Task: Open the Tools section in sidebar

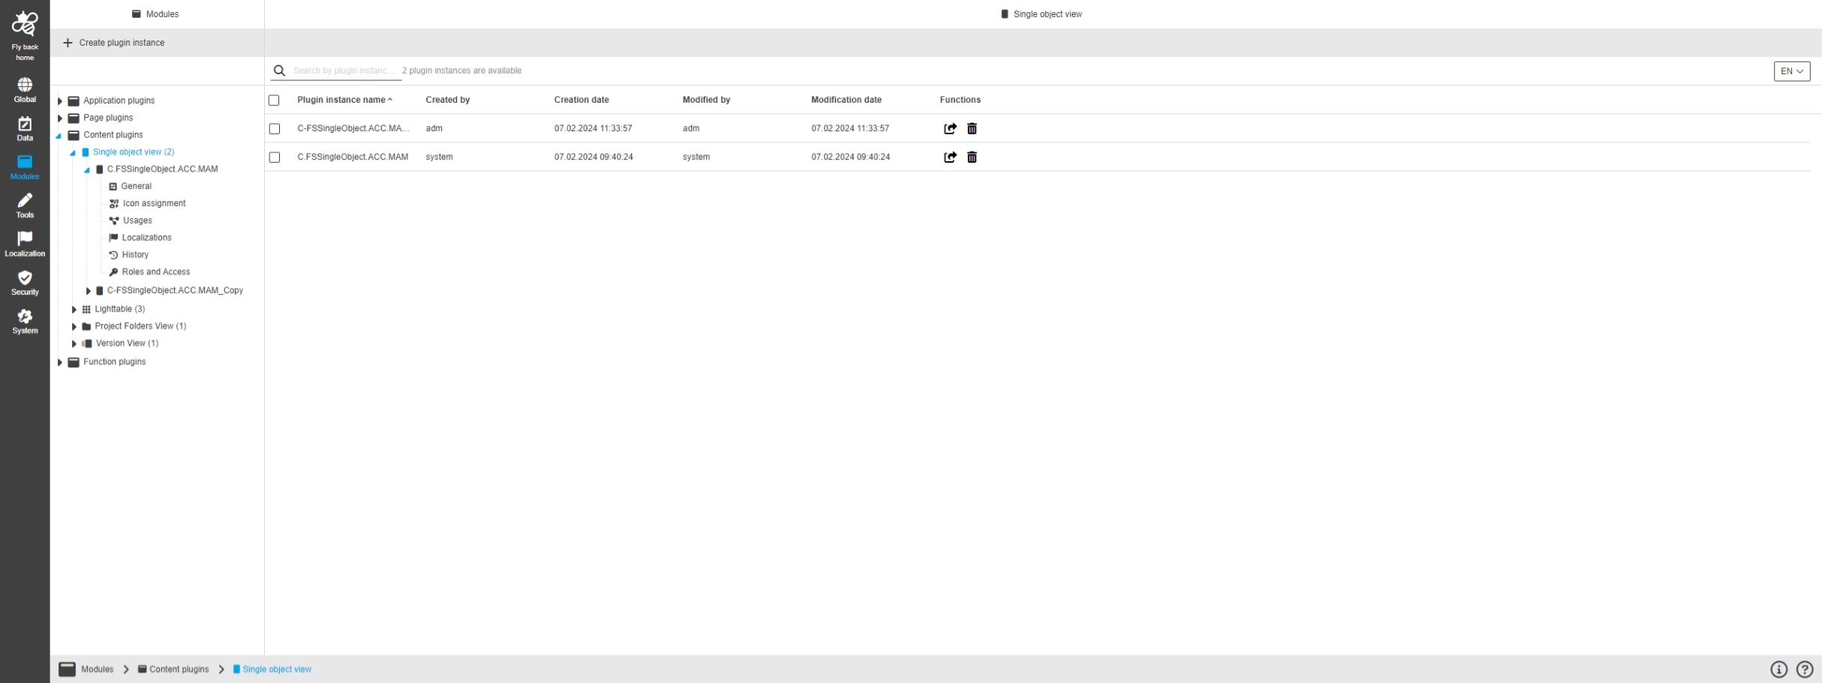Action: point(25,206)
